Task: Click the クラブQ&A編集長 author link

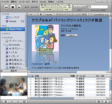Action: pos(71,26)
